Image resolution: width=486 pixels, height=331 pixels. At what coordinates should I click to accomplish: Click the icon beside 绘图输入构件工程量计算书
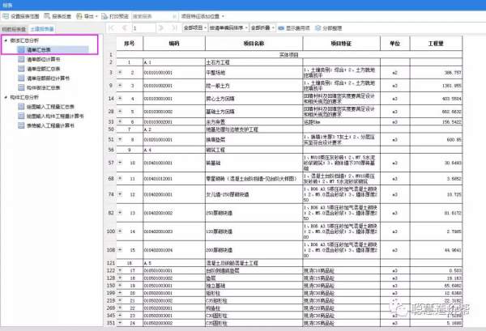point(21,116)
